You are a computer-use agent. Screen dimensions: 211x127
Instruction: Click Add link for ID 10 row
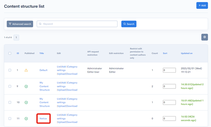point(64,99)
